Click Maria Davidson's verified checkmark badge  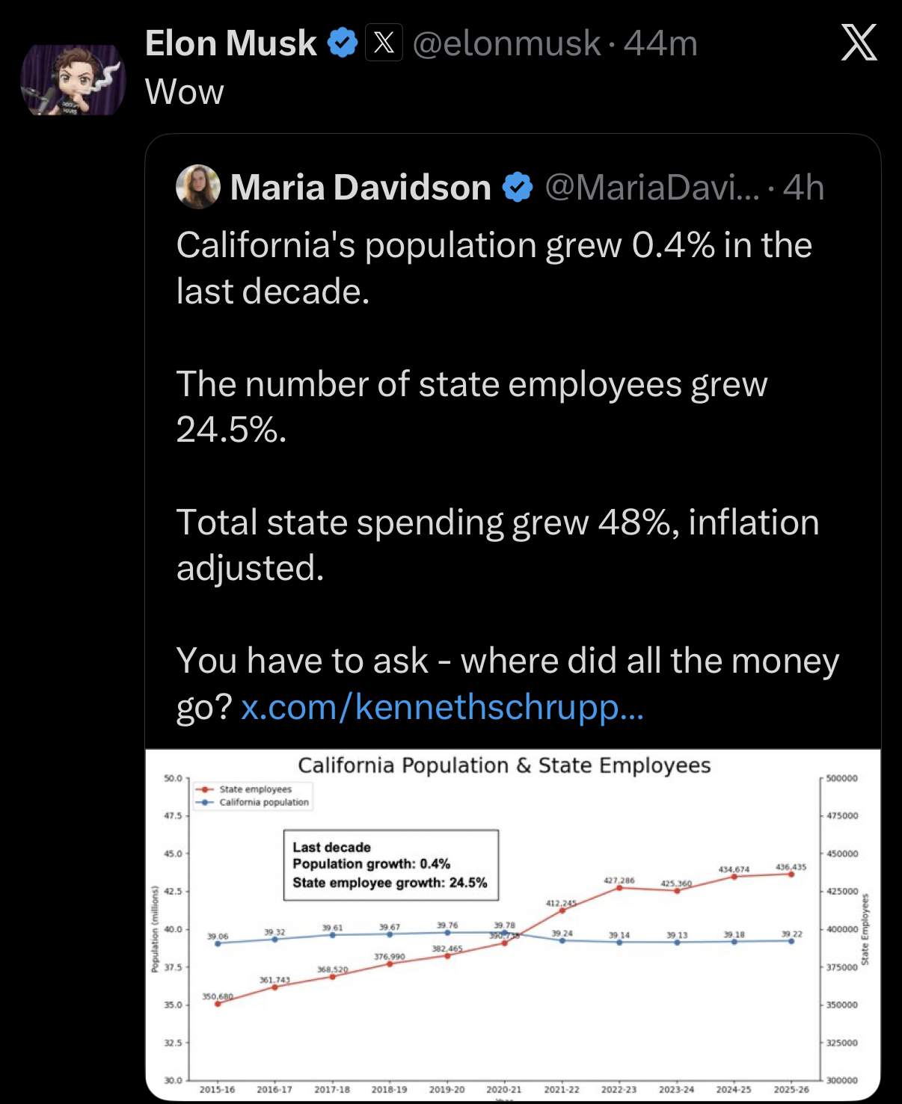click(517, 187)
